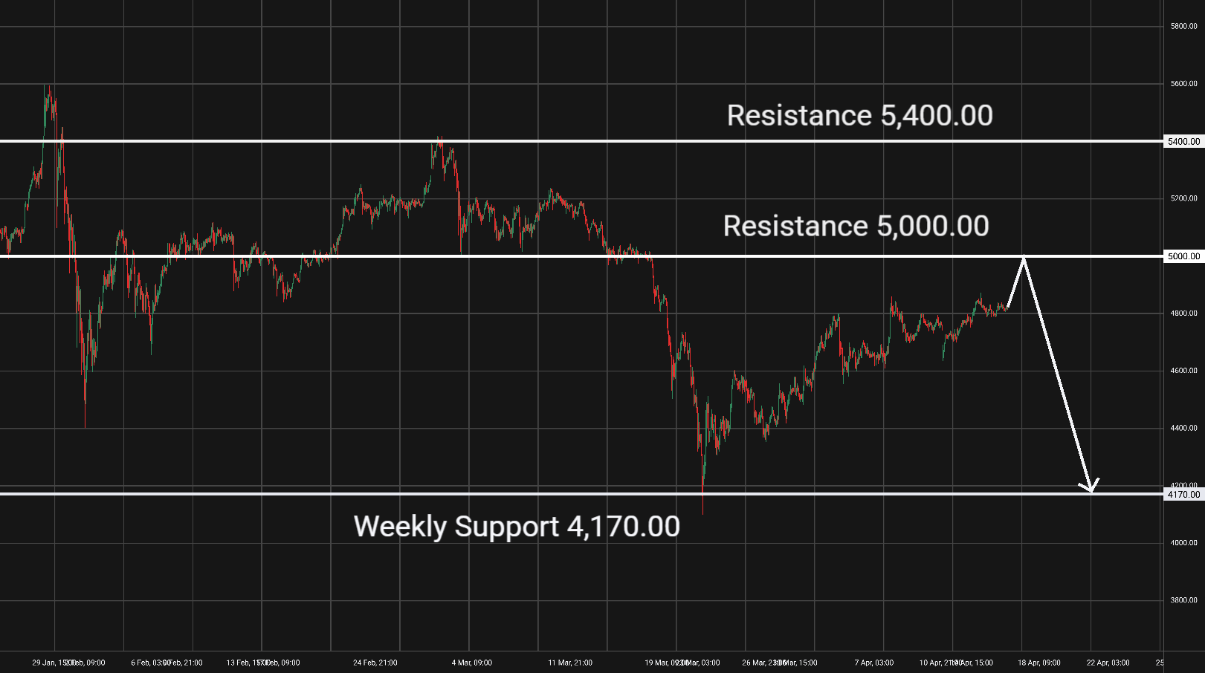Click the 5800.00 price scale label

coord(1183,26)
